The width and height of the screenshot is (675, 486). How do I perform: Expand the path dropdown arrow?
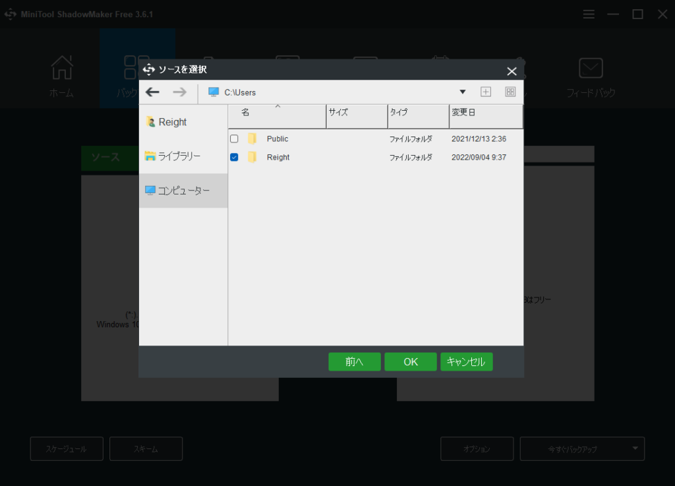coord(462,92)
